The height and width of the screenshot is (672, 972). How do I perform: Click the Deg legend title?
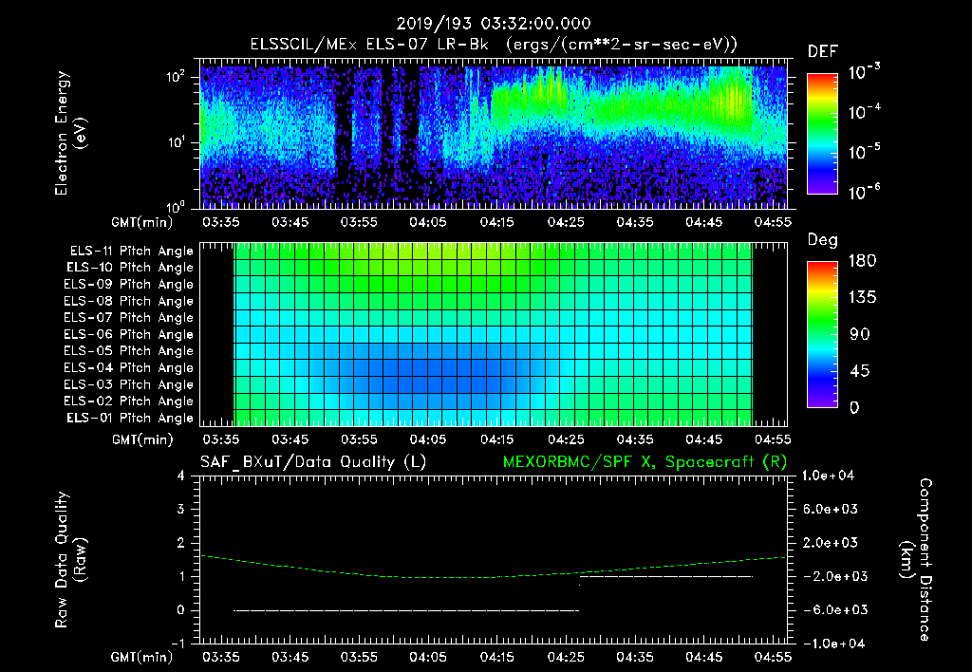(823, 240)
